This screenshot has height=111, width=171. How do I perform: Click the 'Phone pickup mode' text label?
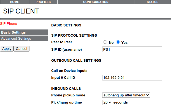(x=68, y=95)
